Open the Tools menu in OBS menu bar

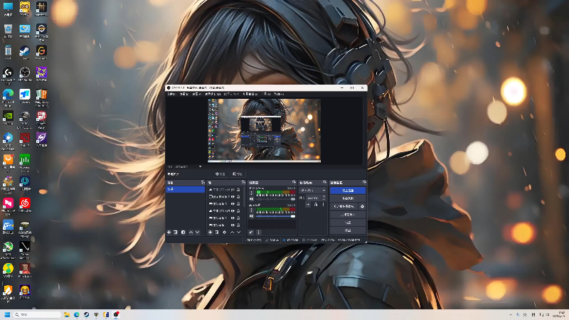267,94
